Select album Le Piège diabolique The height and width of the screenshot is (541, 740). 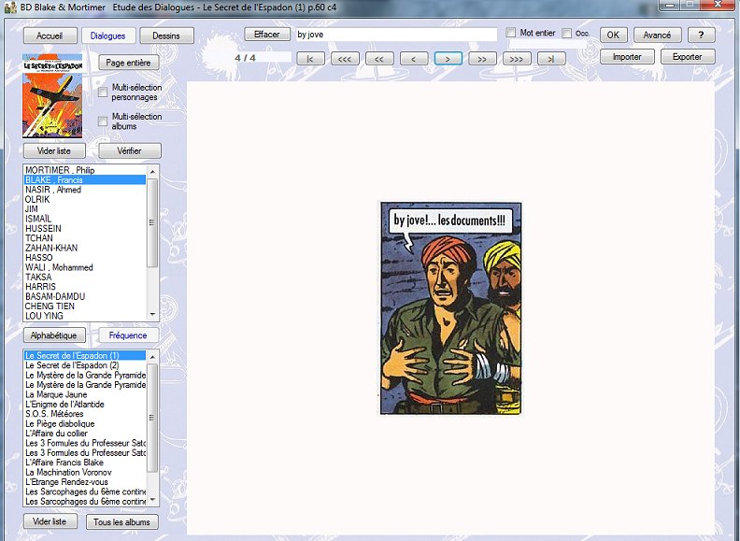(85, 423)
